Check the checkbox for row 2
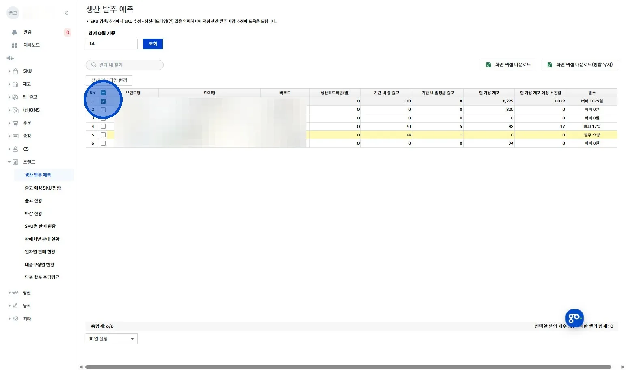The width and height of the screenshot is (626, 370). point(103,110)
